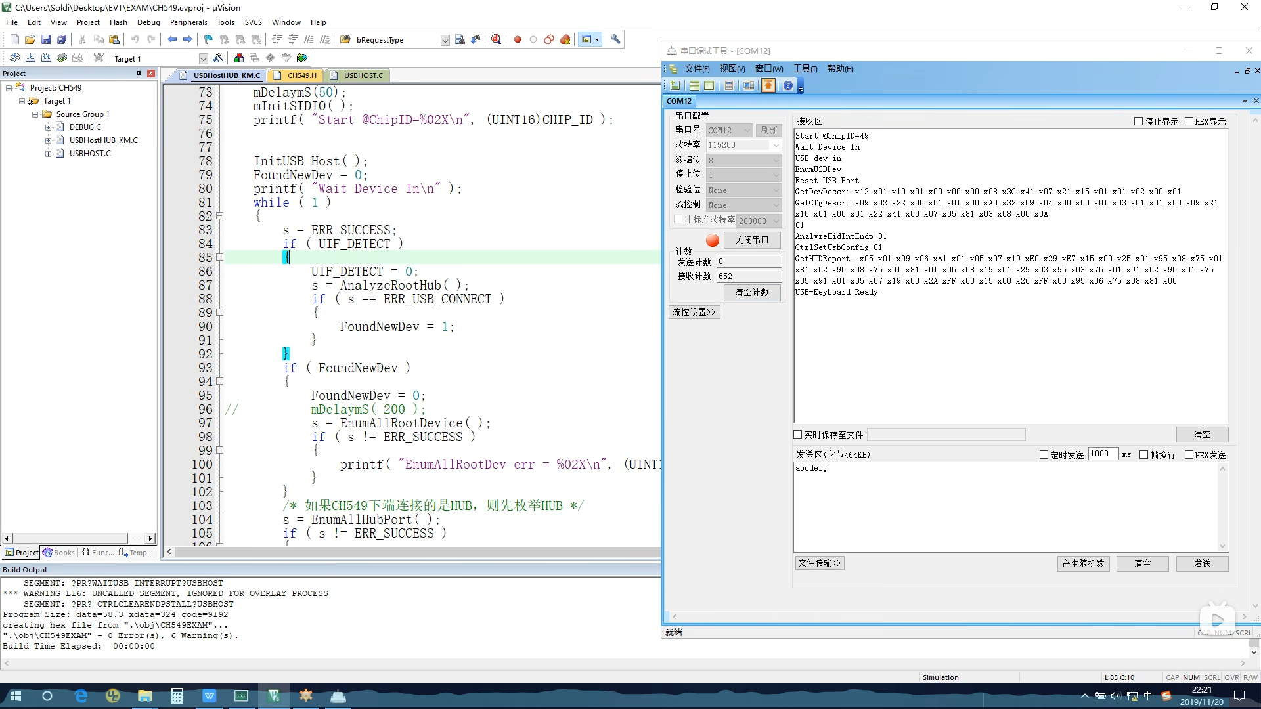Open the Peripherals menu
Screen dimensions: 1261x709
[x=188, y=22]
